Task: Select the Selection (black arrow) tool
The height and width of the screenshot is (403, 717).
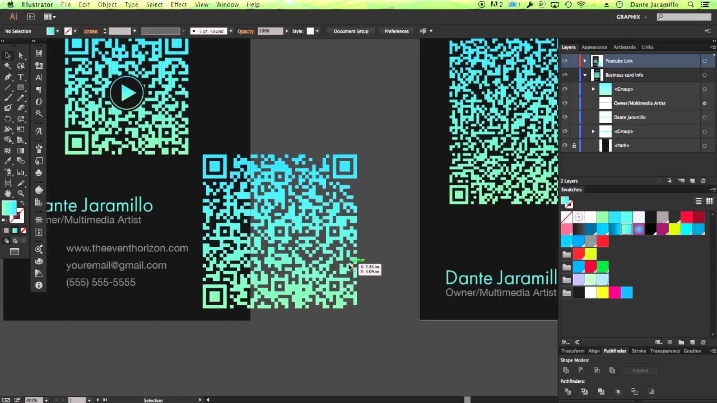Action: tap(8, 55)
